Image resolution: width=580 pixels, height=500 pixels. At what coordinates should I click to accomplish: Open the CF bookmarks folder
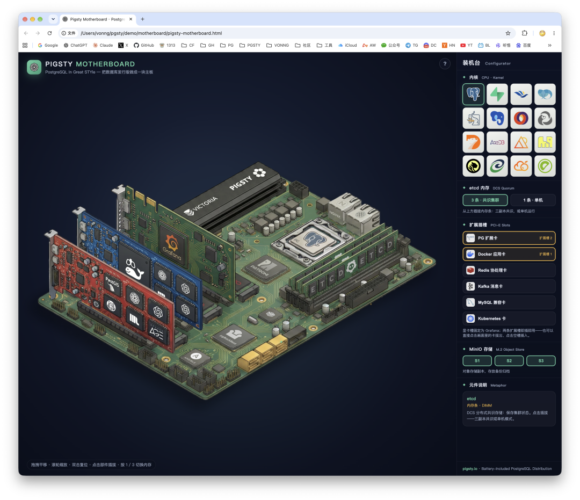188,46
